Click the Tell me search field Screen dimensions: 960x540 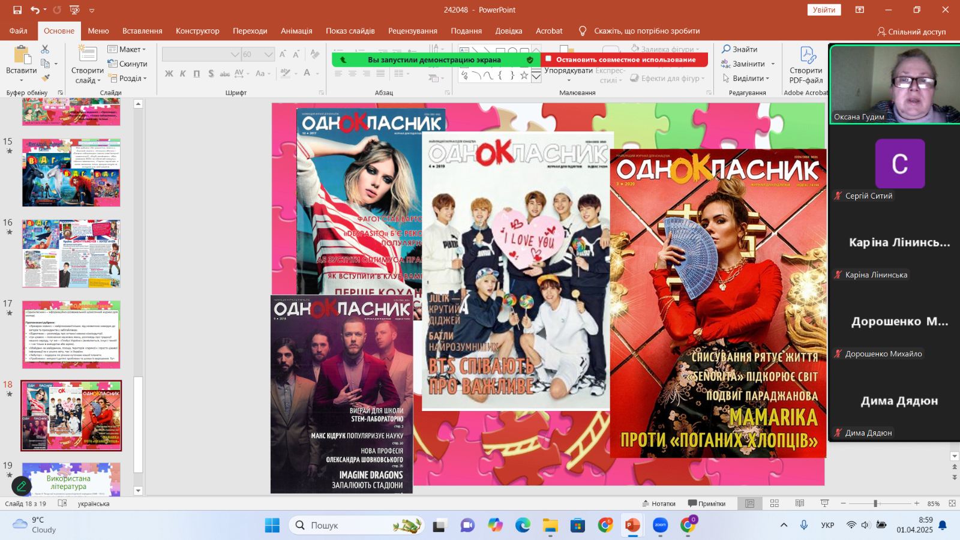646,31
